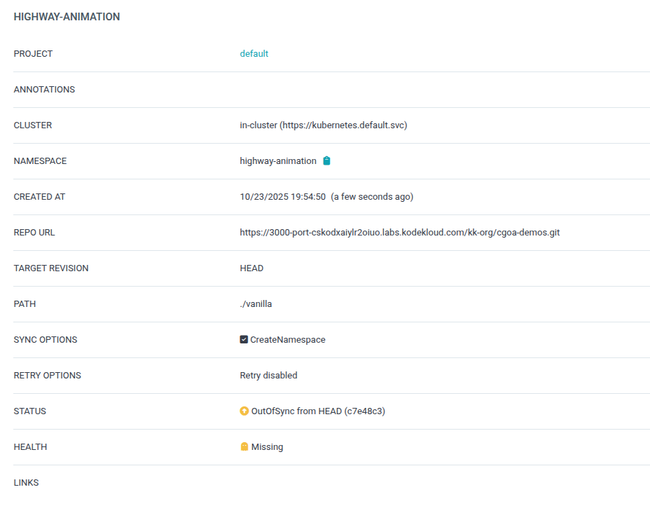The image size is (650, 506).
Task: Click the yellow Missing health icon
Action: point(244,447)
